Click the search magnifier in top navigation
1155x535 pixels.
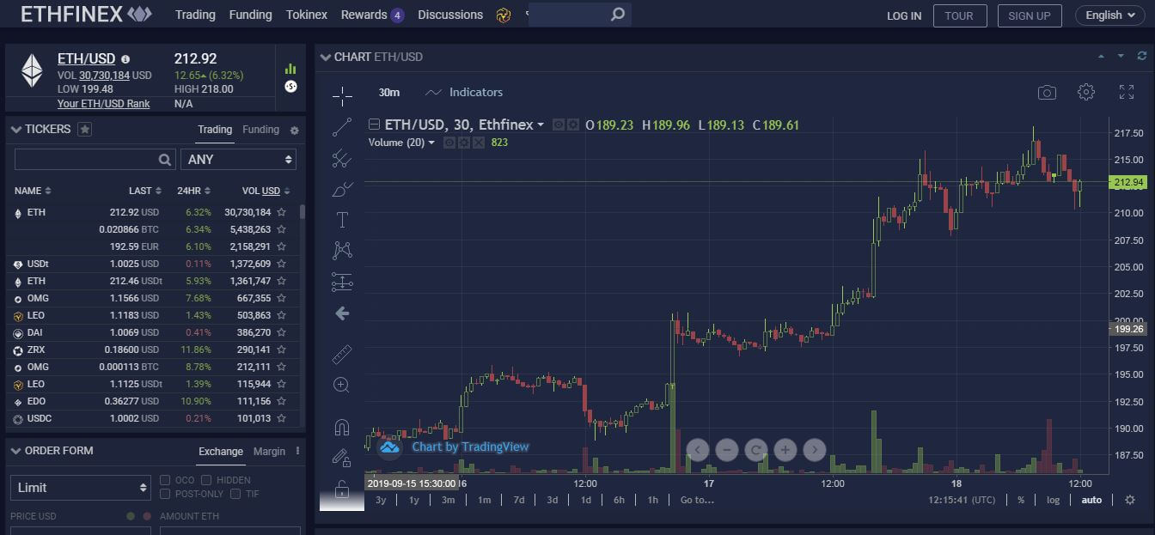pyautogui.click(x=617, y=15)
